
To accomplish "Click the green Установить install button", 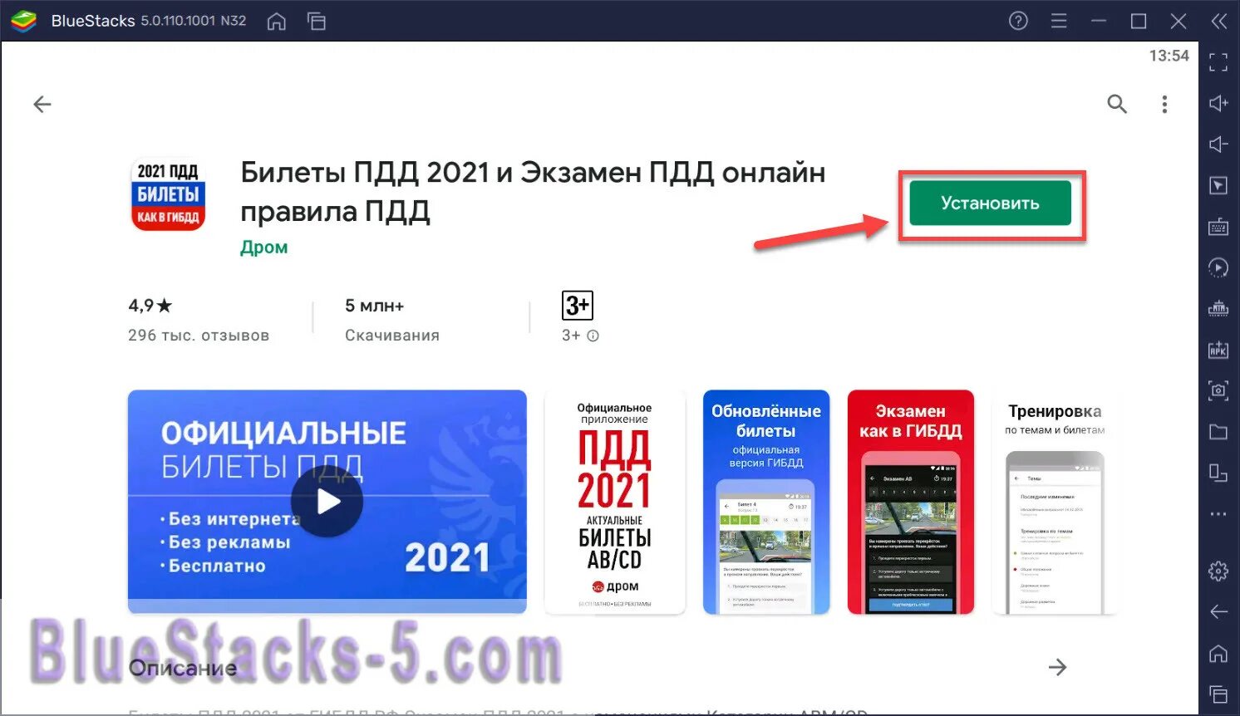I will coord(990,204).
